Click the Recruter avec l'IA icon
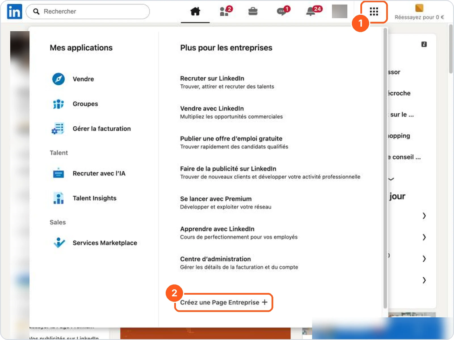The image size is (454, 340). coord(58,173)
